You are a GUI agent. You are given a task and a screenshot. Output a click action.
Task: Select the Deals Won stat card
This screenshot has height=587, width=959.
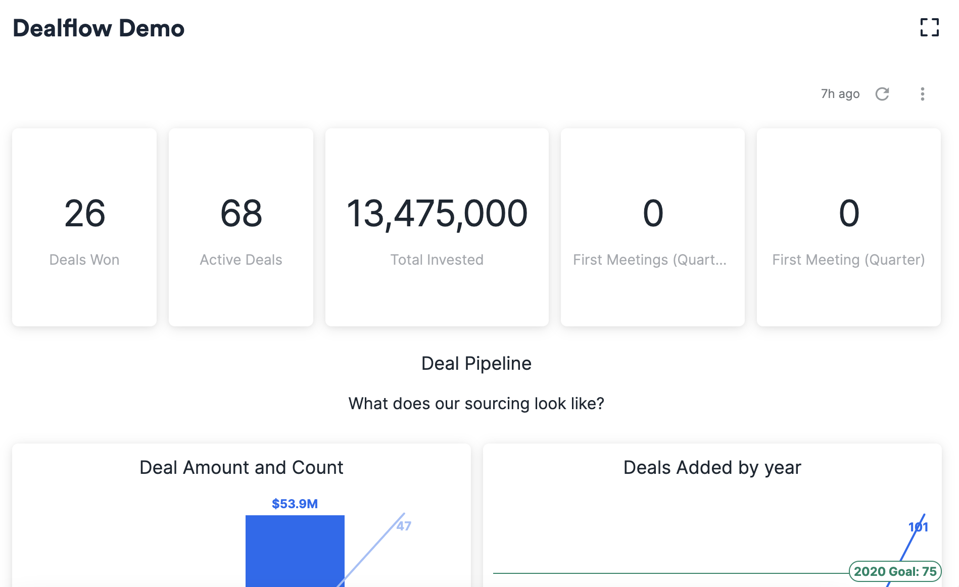coord(84,227)
